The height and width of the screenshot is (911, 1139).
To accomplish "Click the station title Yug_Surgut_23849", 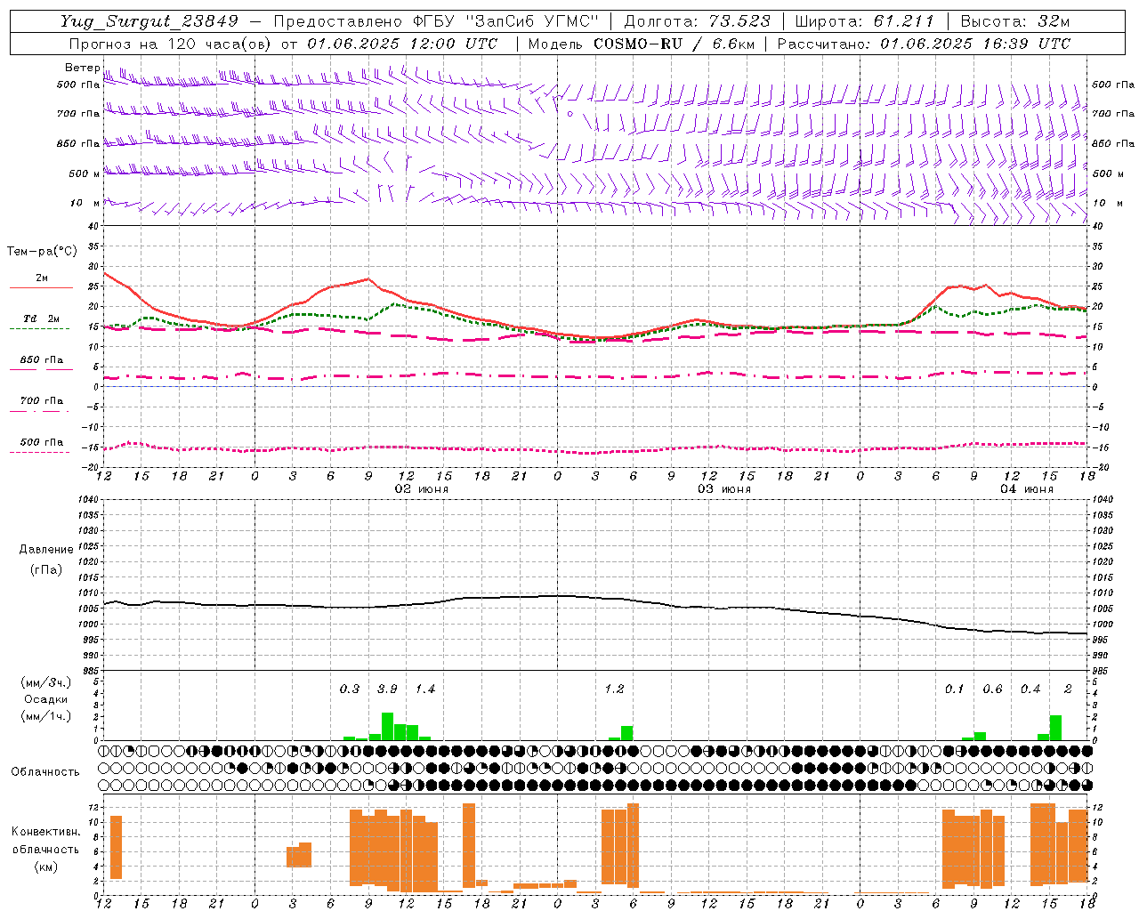I will tap(149, 21).
